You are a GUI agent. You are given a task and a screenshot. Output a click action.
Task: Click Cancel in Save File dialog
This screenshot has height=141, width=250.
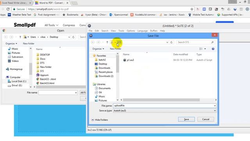coord(206,119)
